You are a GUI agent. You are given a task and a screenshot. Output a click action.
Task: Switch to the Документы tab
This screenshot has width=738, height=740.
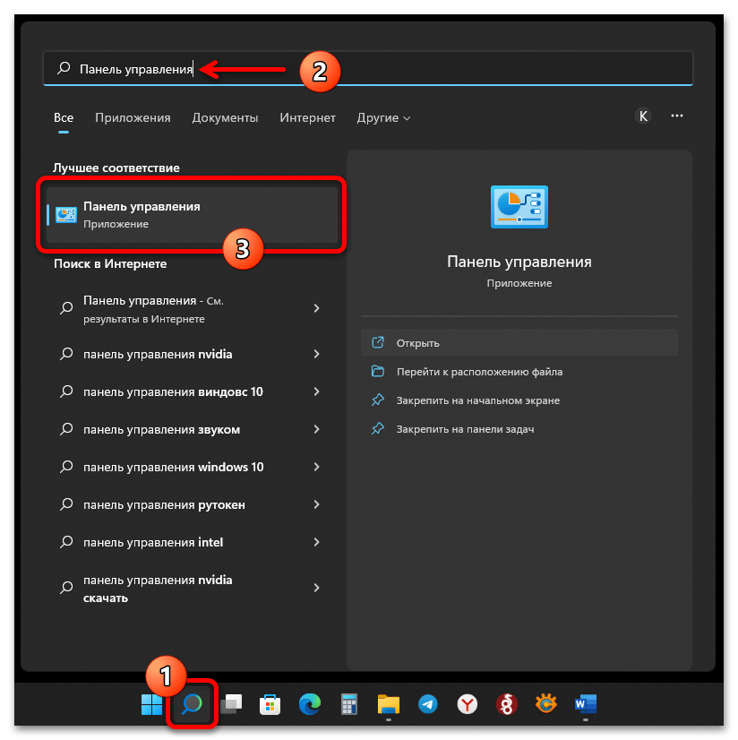225,118
